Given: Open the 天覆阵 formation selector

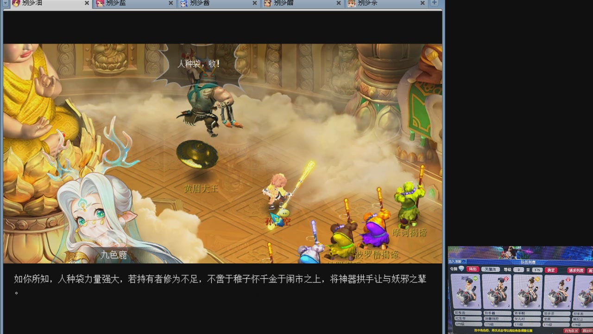Looking at the screenshot, I should tap(490, 270).
